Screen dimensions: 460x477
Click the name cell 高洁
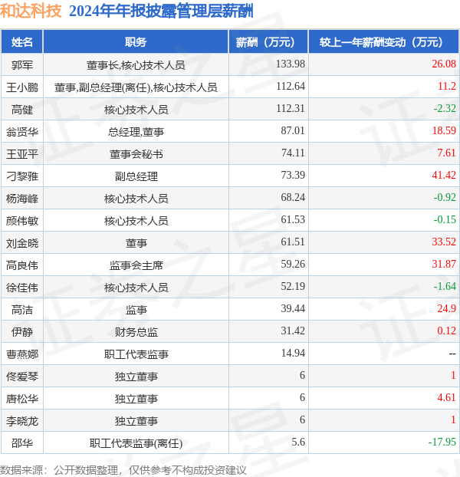[x=22, y=310]
